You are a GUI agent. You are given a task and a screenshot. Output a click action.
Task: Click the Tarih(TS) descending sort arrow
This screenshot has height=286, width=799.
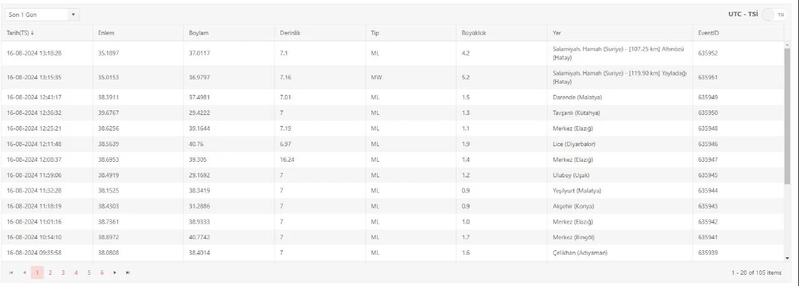tap(32, 33)
